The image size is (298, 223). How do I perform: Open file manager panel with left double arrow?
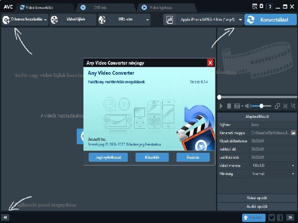tap(5, 217)
